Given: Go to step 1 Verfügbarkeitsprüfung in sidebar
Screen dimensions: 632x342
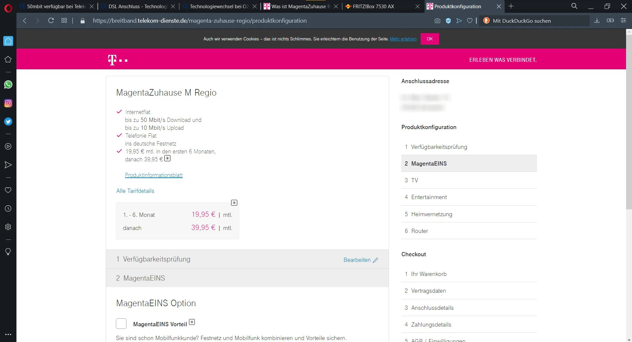Looking at the screenshot, I should (469, 147).
